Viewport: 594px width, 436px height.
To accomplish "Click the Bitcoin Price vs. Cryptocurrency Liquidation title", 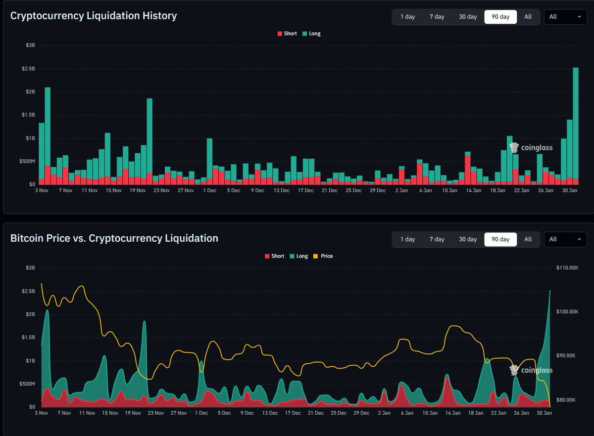I will [x=114, y=238].
